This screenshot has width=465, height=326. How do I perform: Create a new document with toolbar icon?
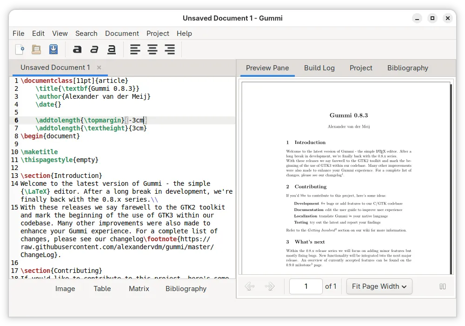tap(20, 49)
